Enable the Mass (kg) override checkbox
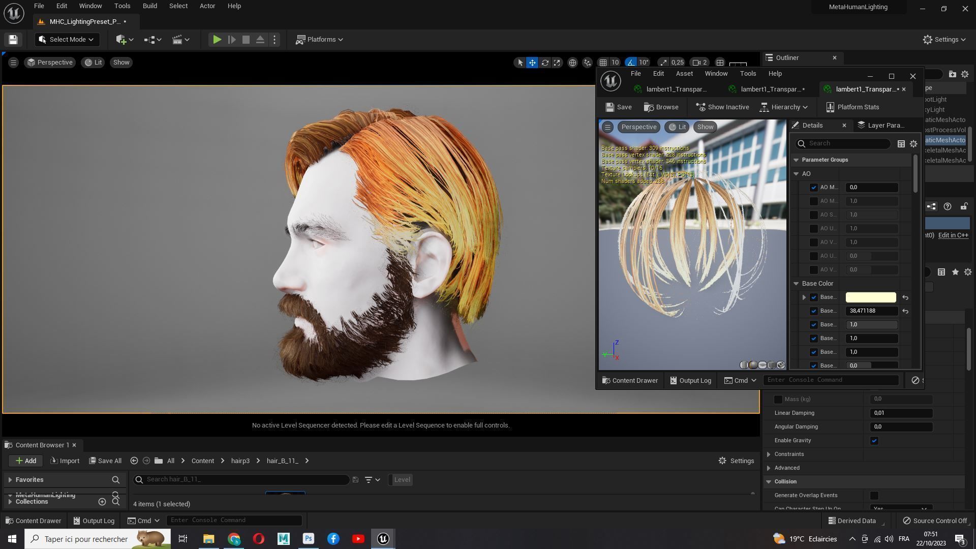976x549 pixels. [x=778, y=400]
